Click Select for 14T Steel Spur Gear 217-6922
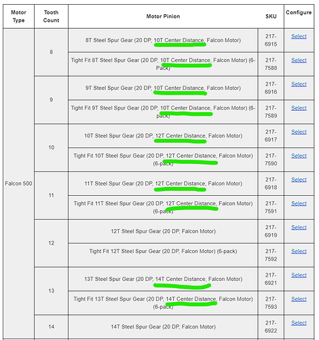This screenshot has width=319, height=340. (x=299, y=323)
